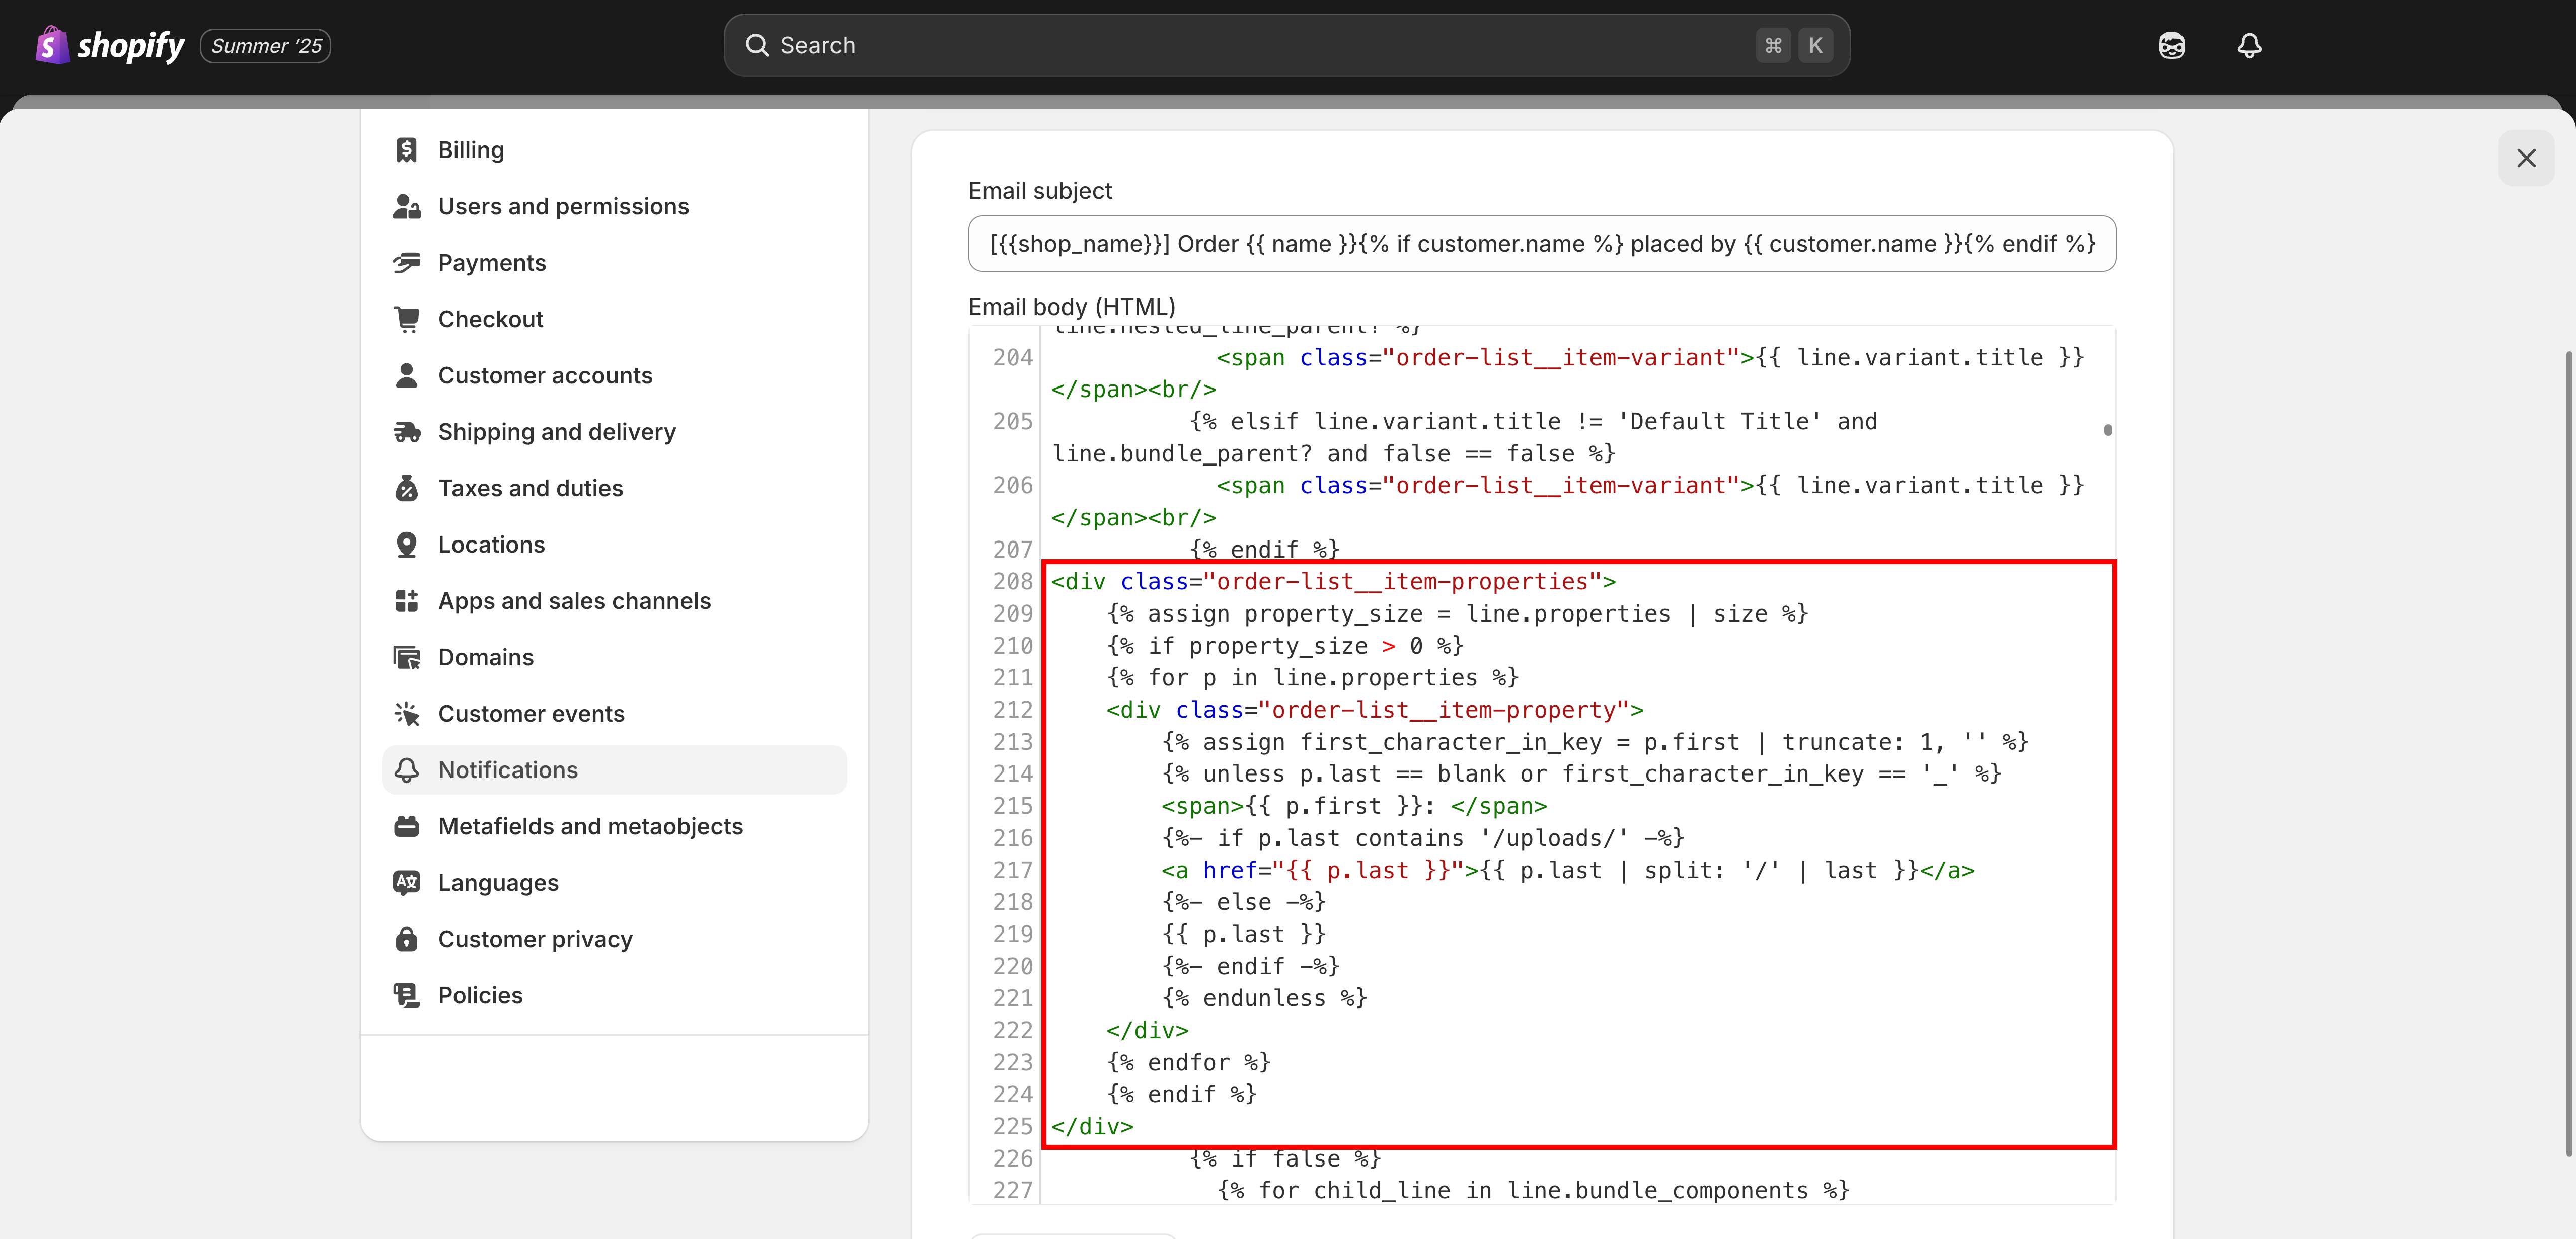Click the Languages icon

tap(406, 883)
